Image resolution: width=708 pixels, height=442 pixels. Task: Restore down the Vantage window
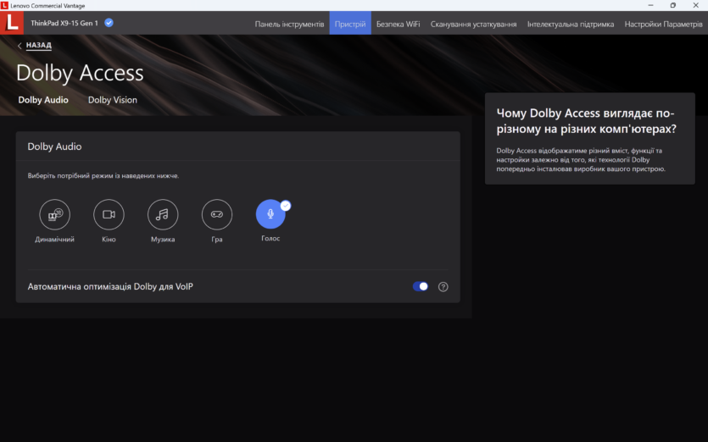[673, 5]
